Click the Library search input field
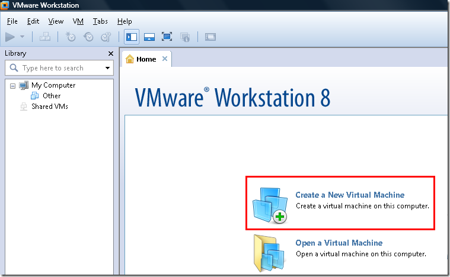 pyautogui.click(x=59, y=68)
